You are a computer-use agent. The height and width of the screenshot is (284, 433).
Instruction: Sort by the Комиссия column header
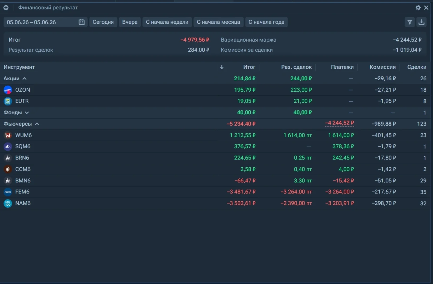click(382, 67)
